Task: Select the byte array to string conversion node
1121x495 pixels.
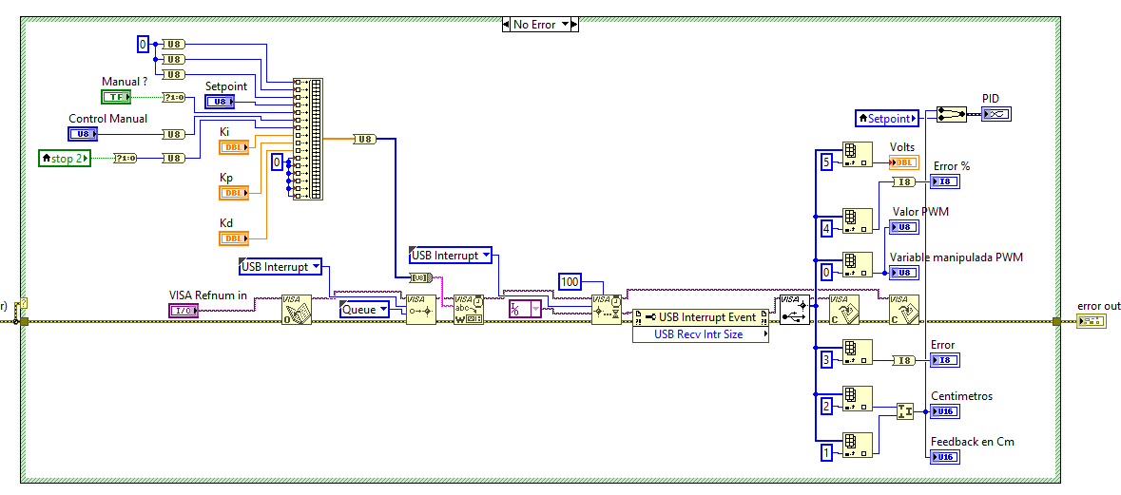Action: coord(422,276)
